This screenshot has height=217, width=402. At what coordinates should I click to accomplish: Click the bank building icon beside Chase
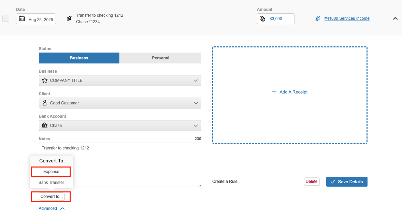44,126
